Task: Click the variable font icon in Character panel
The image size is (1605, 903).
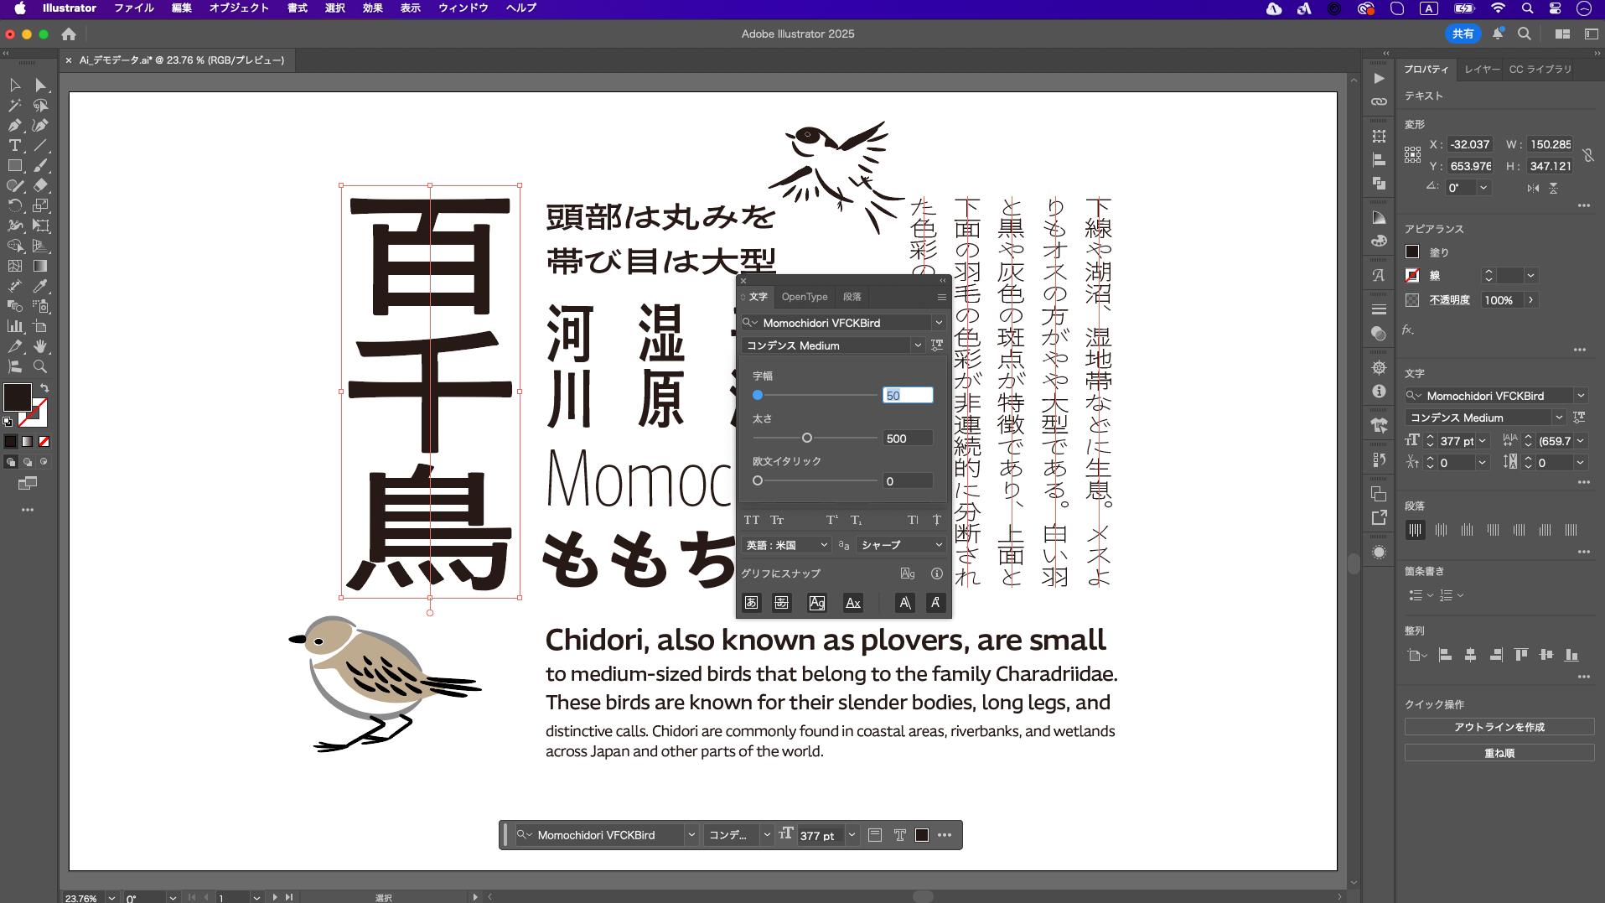Action: tap(937, 345)
